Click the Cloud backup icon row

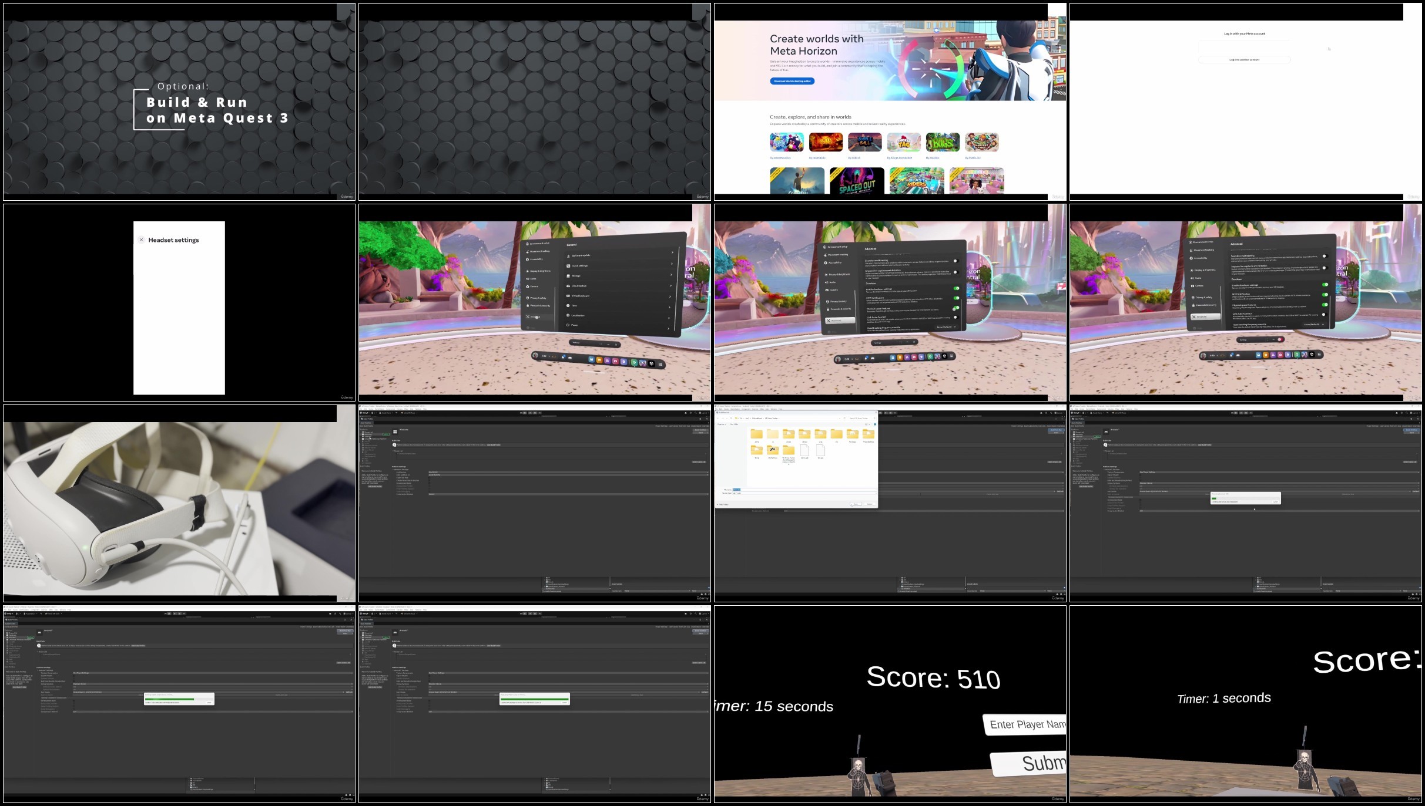[x=568, y=286]
